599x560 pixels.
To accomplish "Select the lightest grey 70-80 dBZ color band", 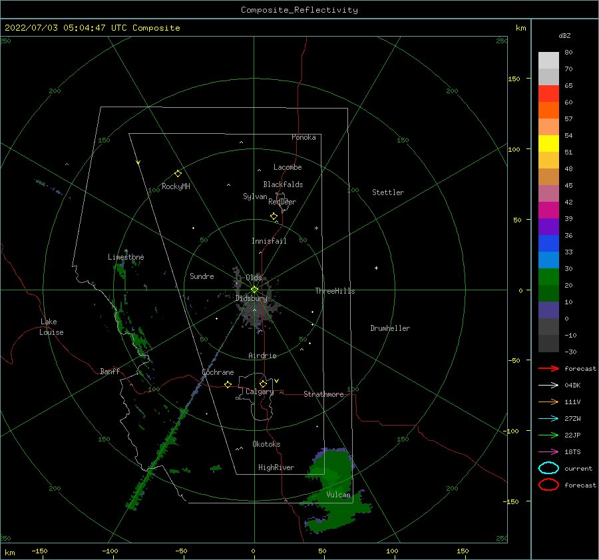I will click(x=548, y=61).
